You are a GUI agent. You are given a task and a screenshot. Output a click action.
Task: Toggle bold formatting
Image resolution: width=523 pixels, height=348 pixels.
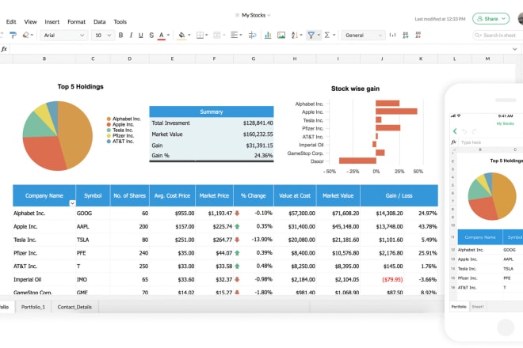(x=120, y=35)
